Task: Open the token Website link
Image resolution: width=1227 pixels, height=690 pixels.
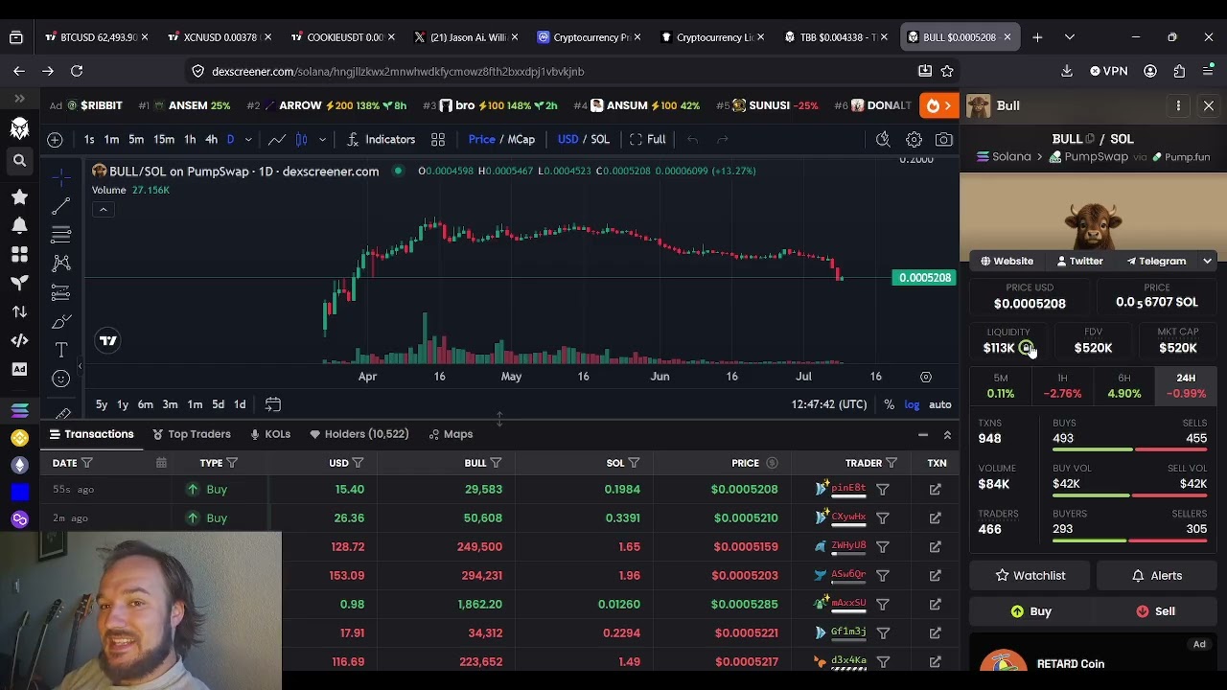Action: click(1007, 261)
